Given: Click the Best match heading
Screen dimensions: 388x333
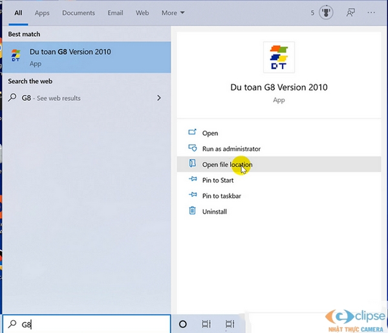Looking at the screenshot, I should (x=24, y=34).
